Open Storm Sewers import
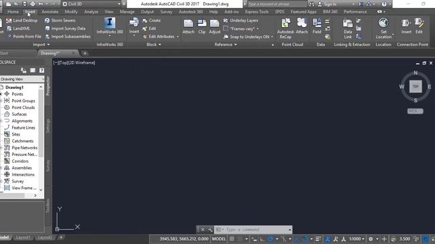Viewport: 435px width, 244px height. click(60, 20)
